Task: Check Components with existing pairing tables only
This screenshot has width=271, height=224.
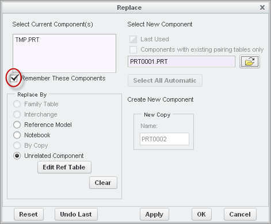Action: click(133, 49)
